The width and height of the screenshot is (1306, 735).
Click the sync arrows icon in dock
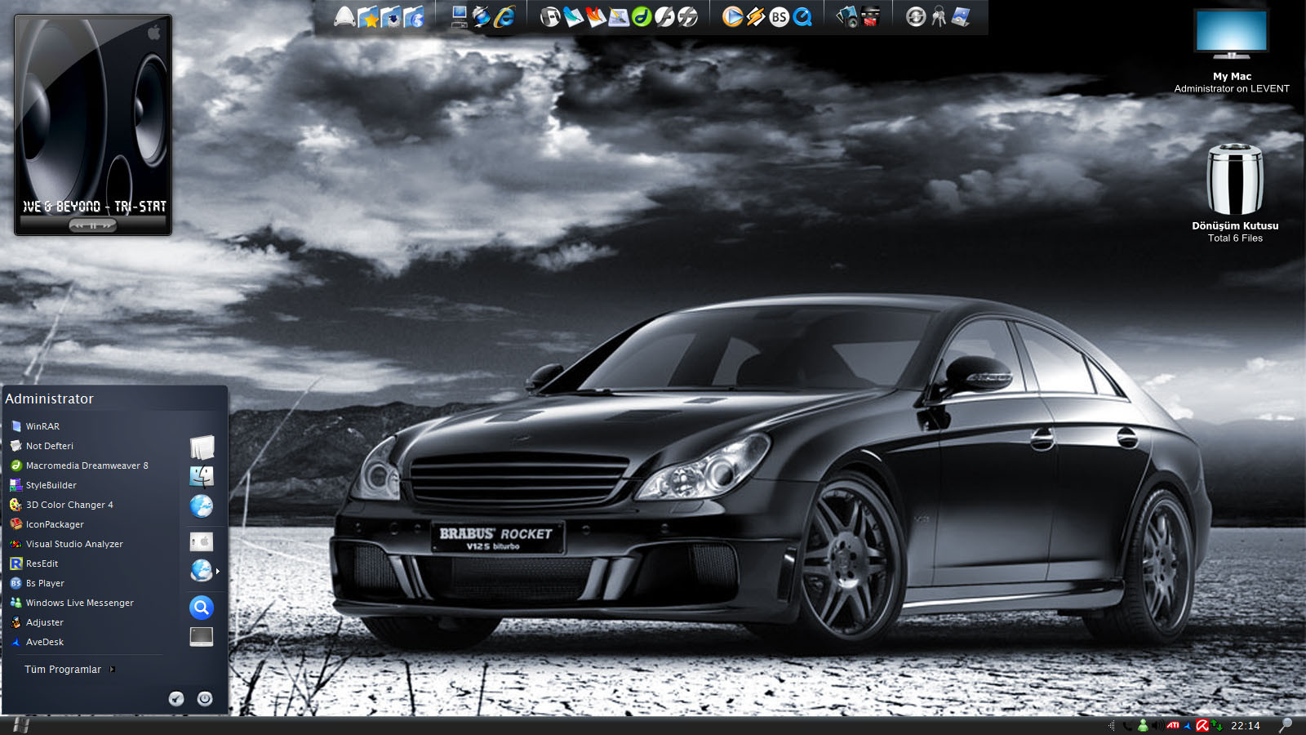916,16
